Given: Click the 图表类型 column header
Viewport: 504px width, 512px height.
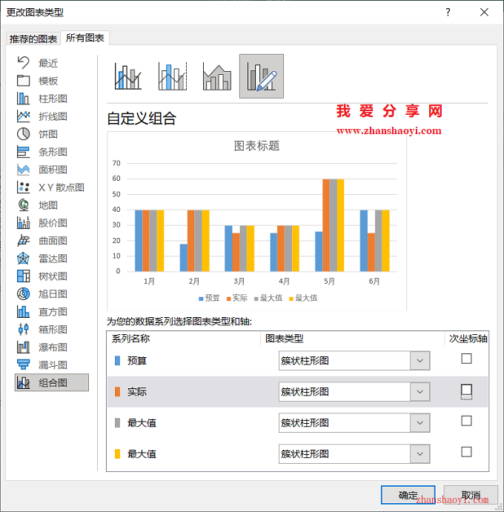Looking at the screenshot, I should [x=284, y=339].
